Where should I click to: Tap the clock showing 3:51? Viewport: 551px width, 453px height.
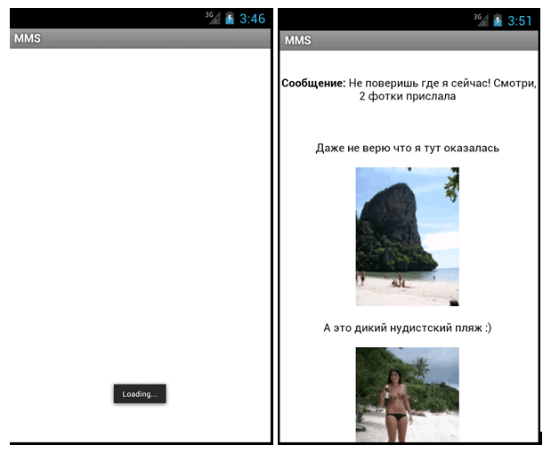pyautogui.click(x=520, y=20)
